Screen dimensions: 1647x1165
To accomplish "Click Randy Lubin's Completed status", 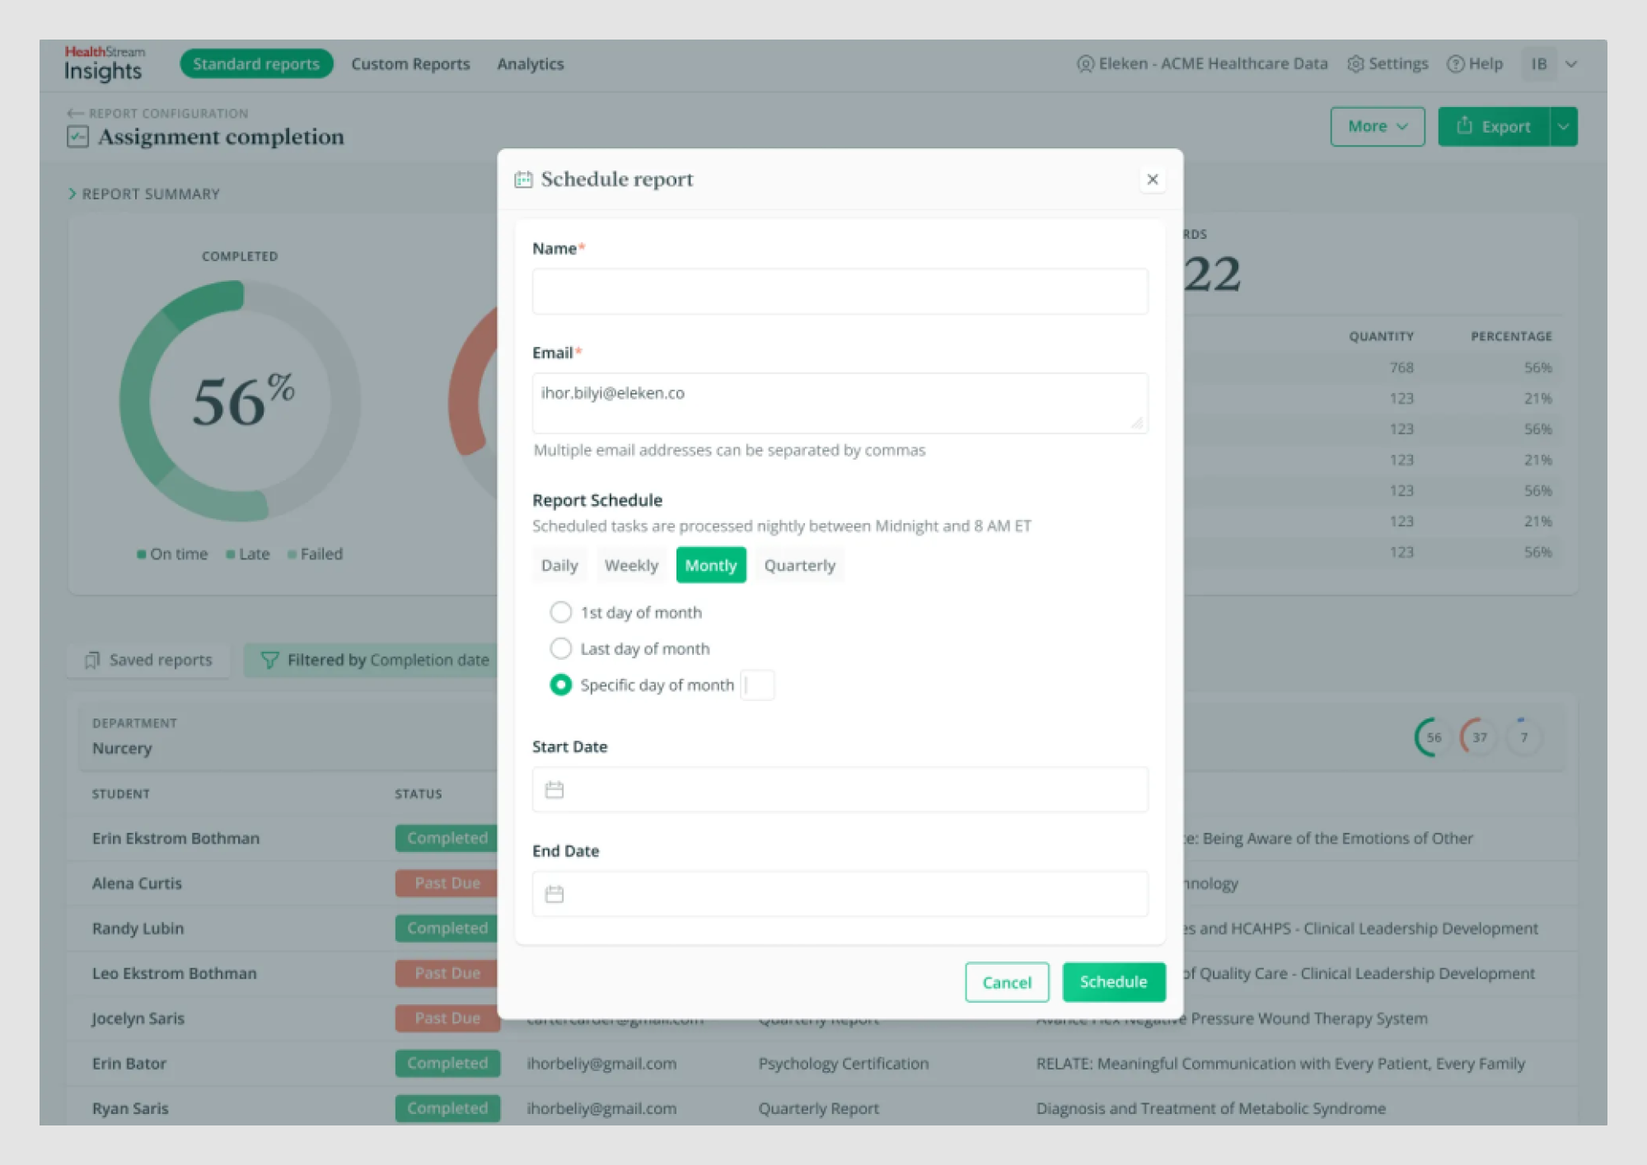I will click(x=447, y=928).
